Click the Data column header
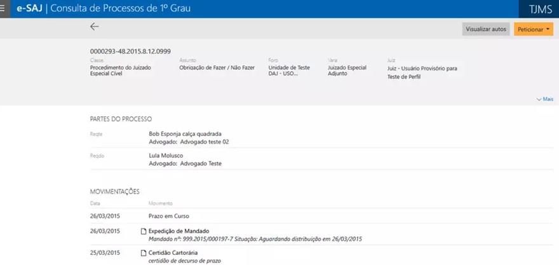Image resolution: width=559 pixels, height=265 pixels. tap(95, 203)
